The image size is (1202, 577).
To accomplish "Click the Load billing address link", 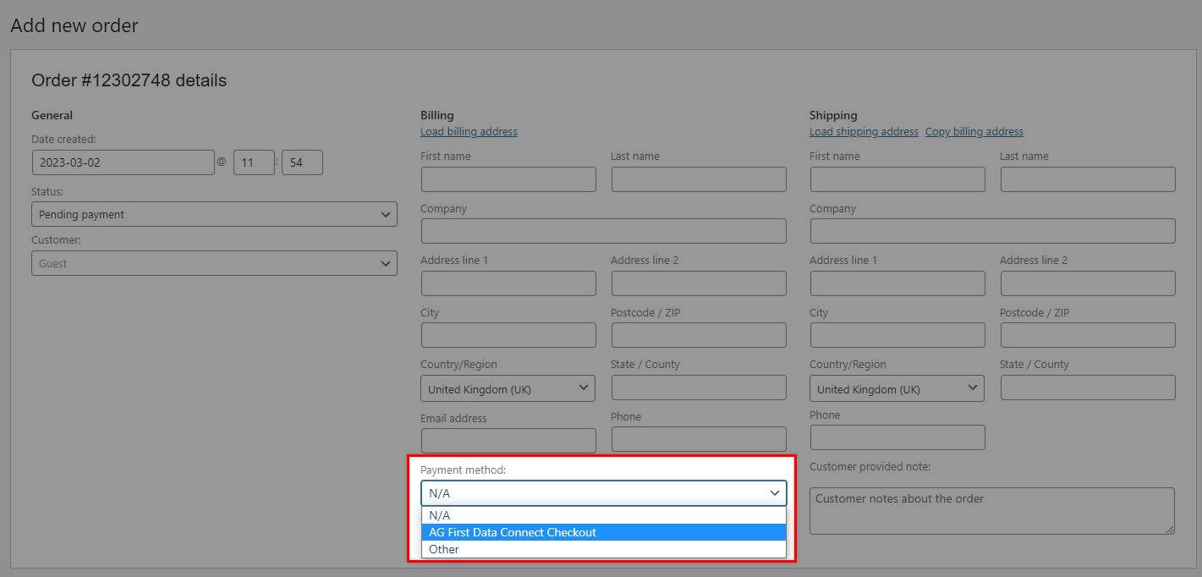I will [469, 132].
